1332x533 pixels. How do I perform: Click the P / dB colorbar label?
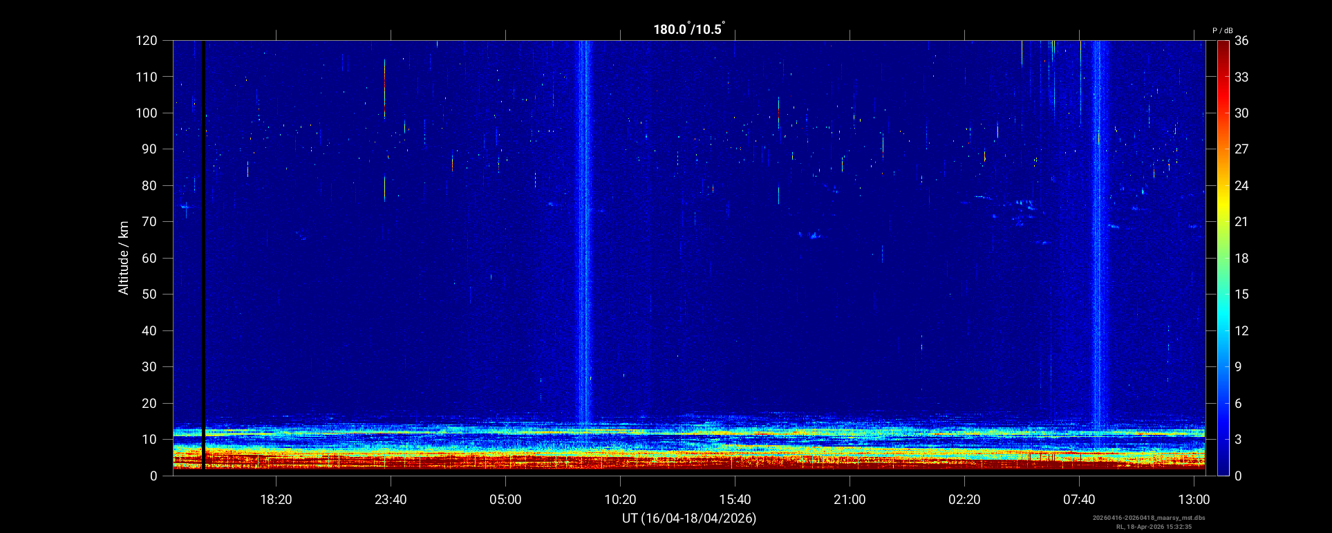click(x=1222, y=30)
